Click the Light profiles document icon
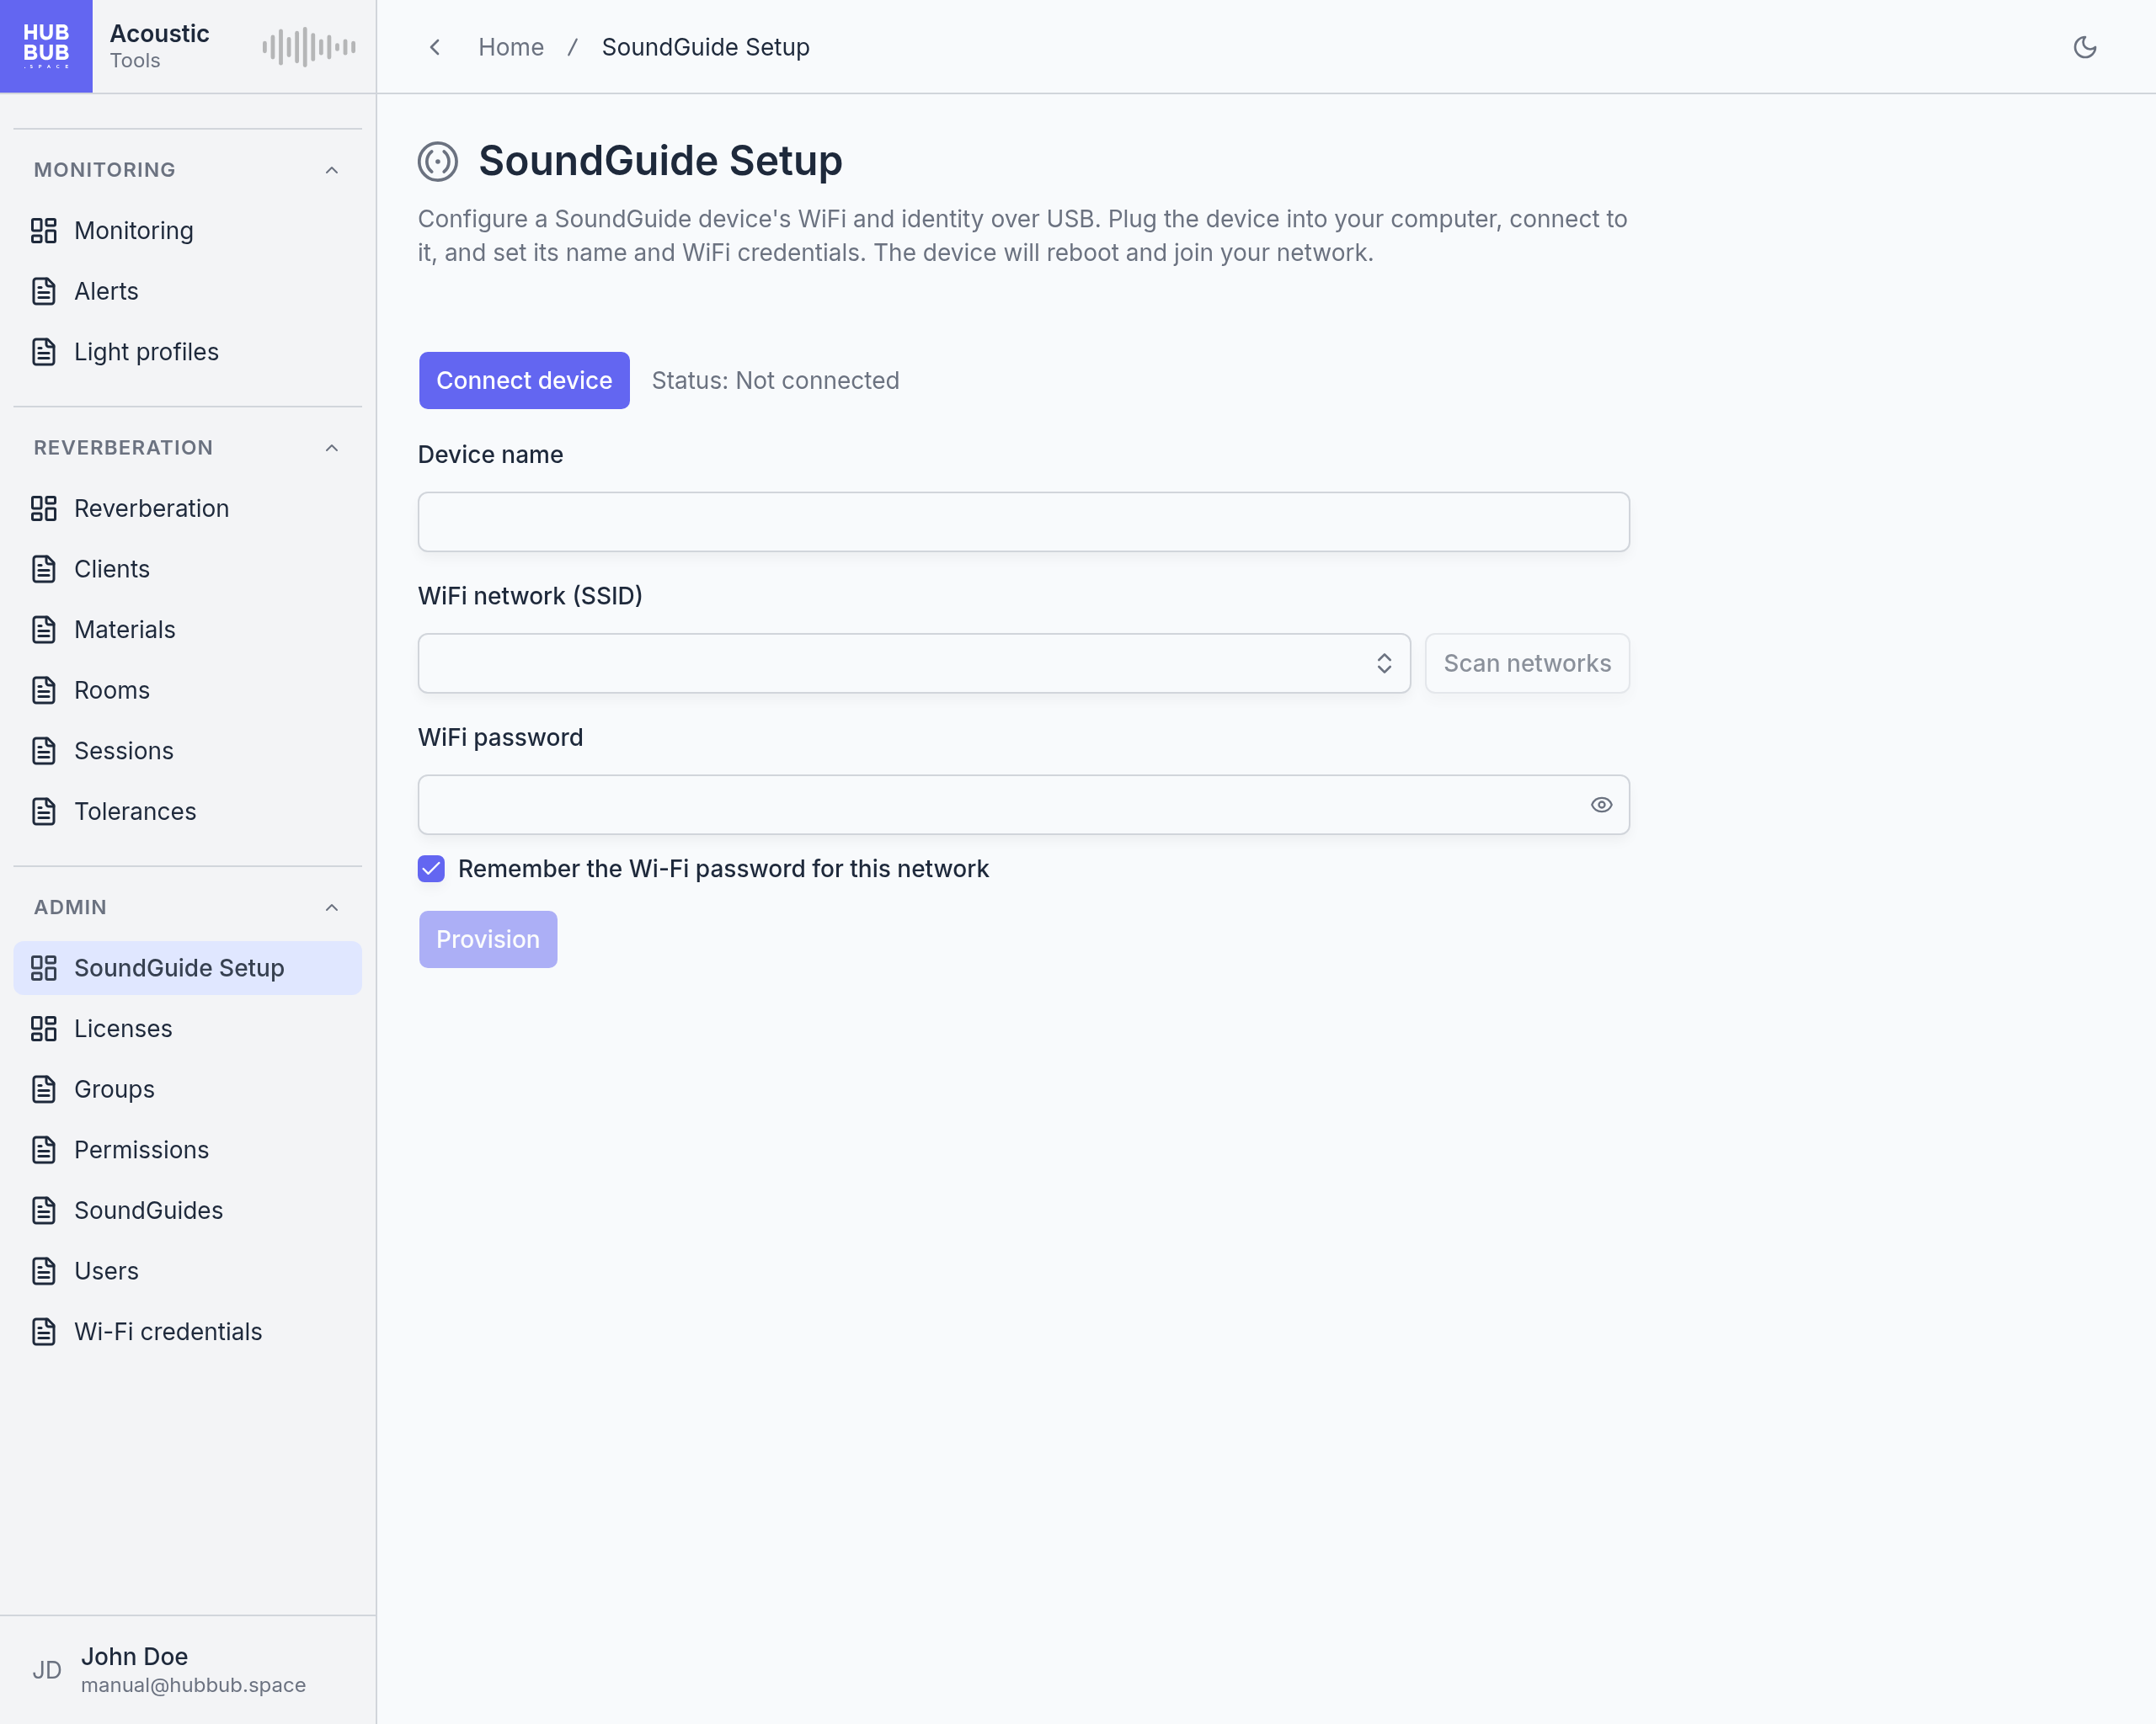The width and height of the screenshot is (2156, 1724). point(44,352)
